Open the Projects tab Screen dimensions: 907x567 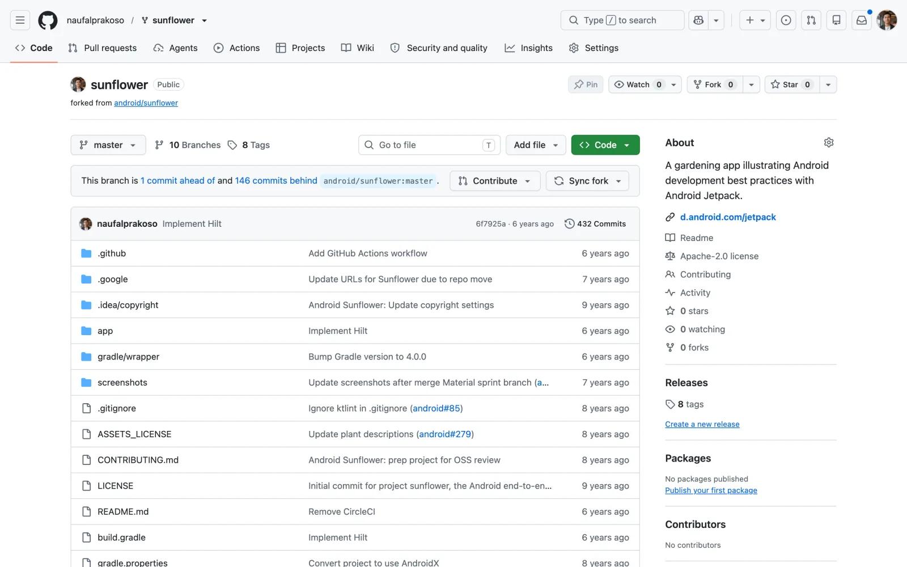300,48
